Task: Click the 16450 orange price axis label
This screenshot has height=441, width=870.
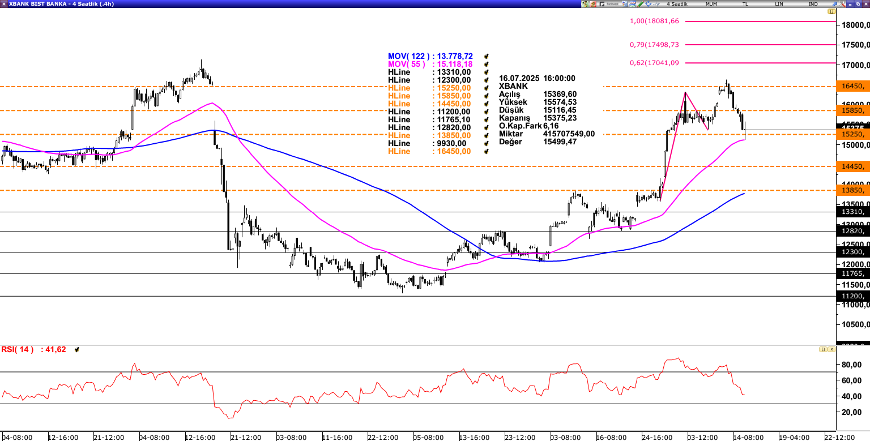Action: (853, 86)
